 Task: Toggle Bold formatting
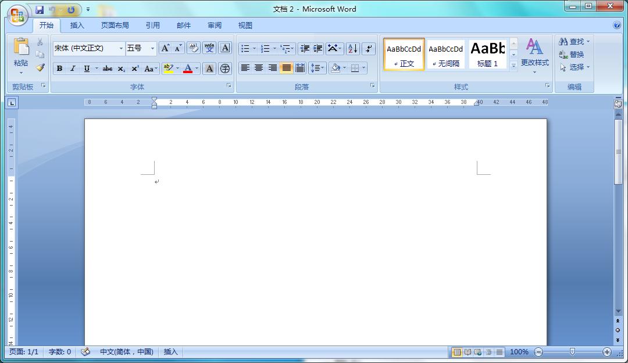[x=59, y=69]
